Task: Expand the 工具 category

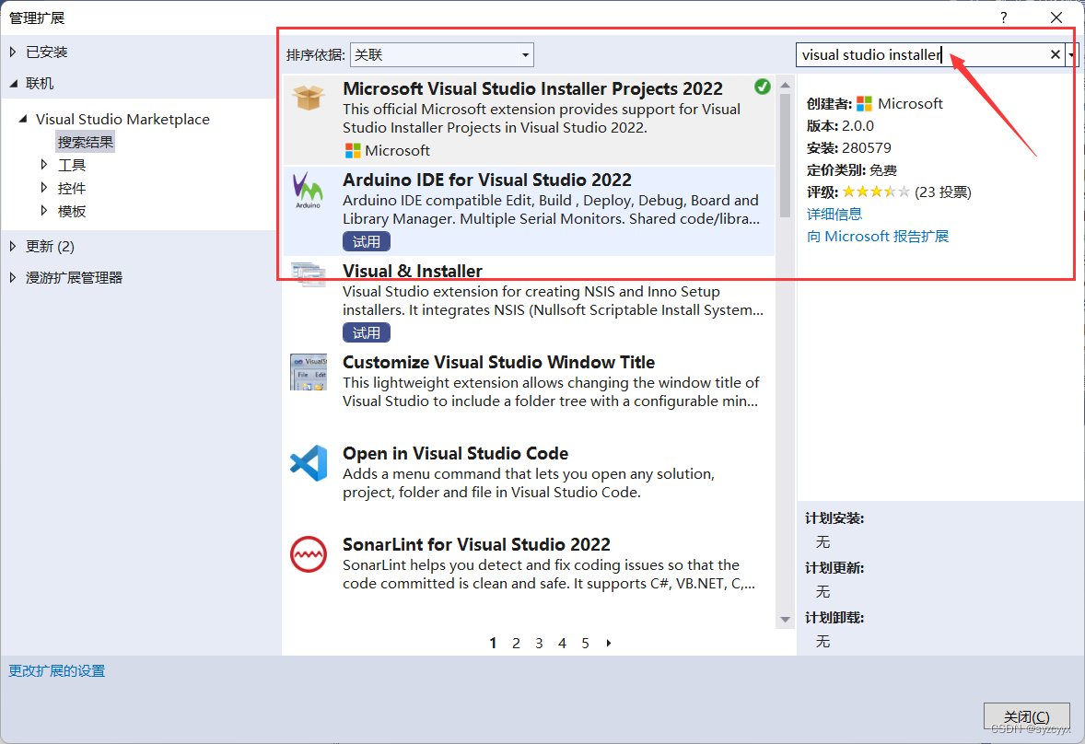Action: (44, 165)
